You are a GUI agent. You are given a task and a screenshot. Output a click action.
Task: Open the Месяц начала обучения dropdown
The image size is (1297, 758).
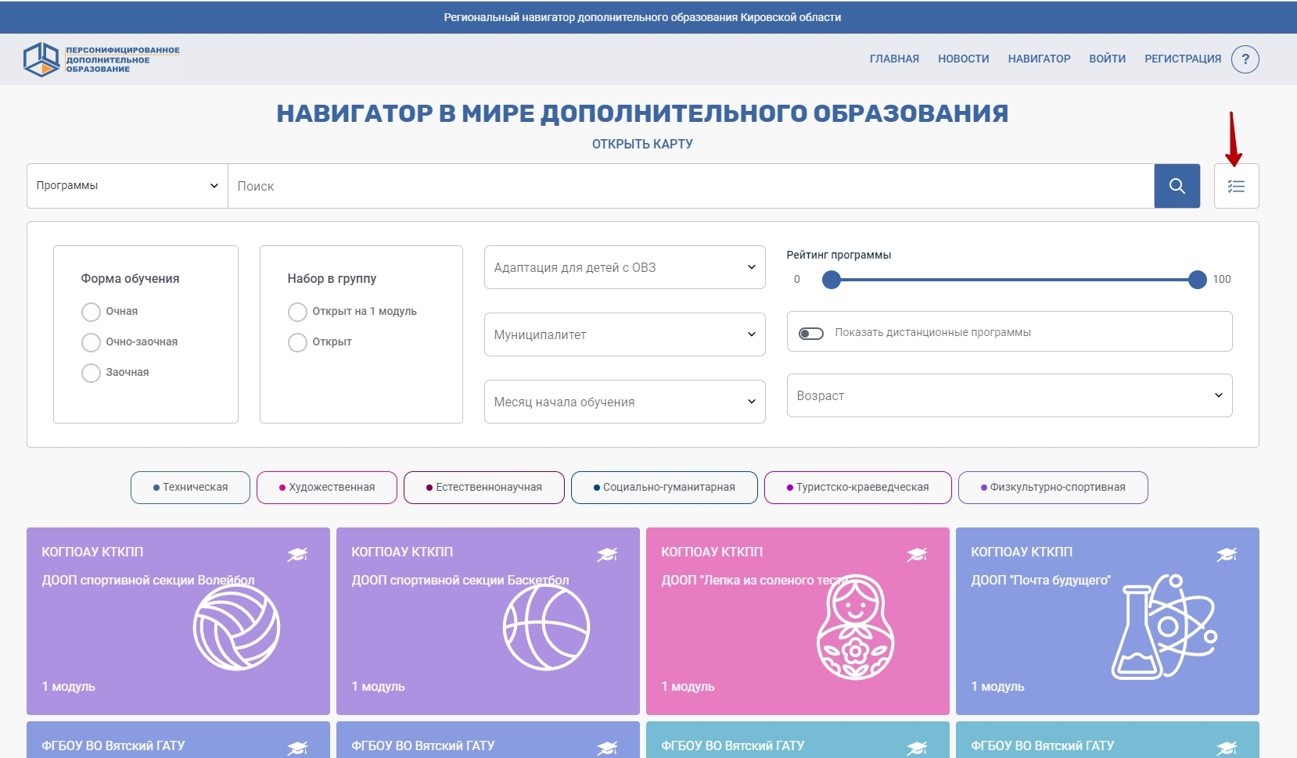point(624,402)
